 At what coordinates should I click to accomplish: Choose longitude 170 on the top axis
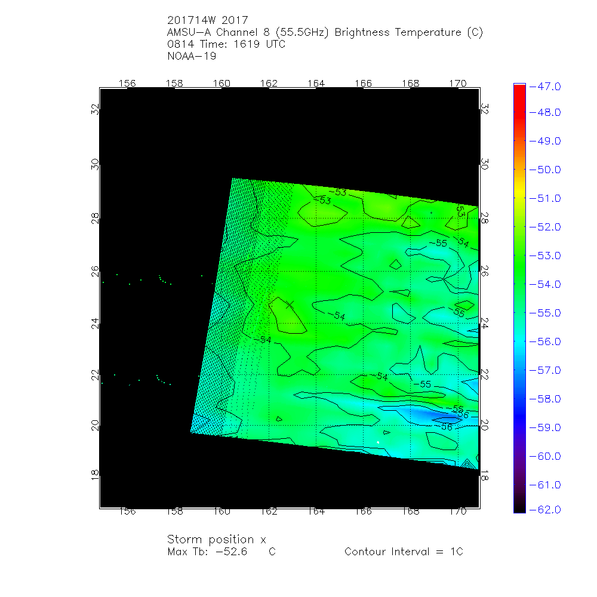click(458, 84)
